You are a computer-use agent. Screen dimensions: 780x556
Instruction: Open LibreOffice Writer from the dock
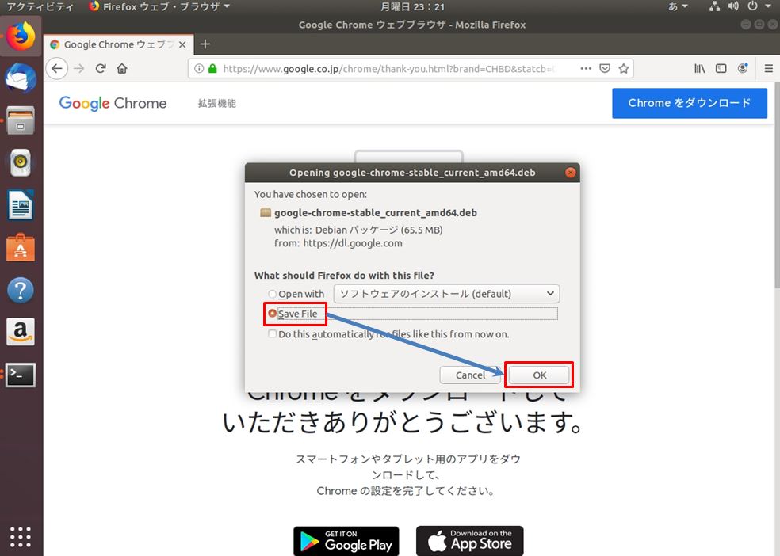21,204
